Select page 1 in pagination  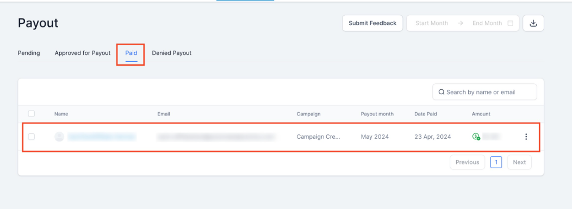(496, 162)
